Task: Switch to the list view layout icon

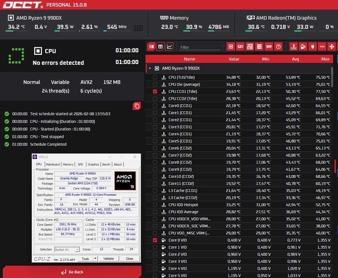Action: (151, 46)
